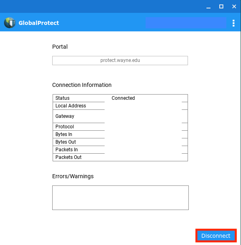Image resolution: width=241 pixels, height=245 pixels.
Task: Click the 'GlobalProtect' title text
Action: coord(39,23)
